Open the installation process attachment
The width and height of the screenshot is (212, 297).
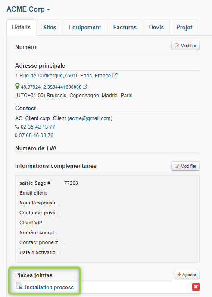point(49,288)
